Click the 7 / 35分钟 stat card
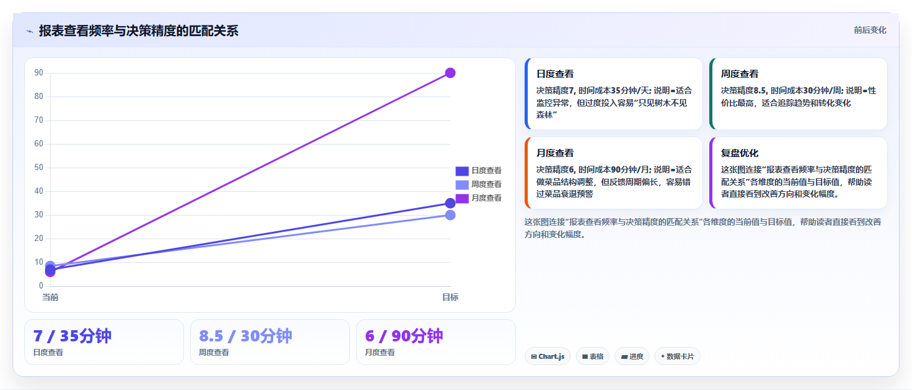The height and width of the screenshot is (390, 912). click(x=104, y=342)
